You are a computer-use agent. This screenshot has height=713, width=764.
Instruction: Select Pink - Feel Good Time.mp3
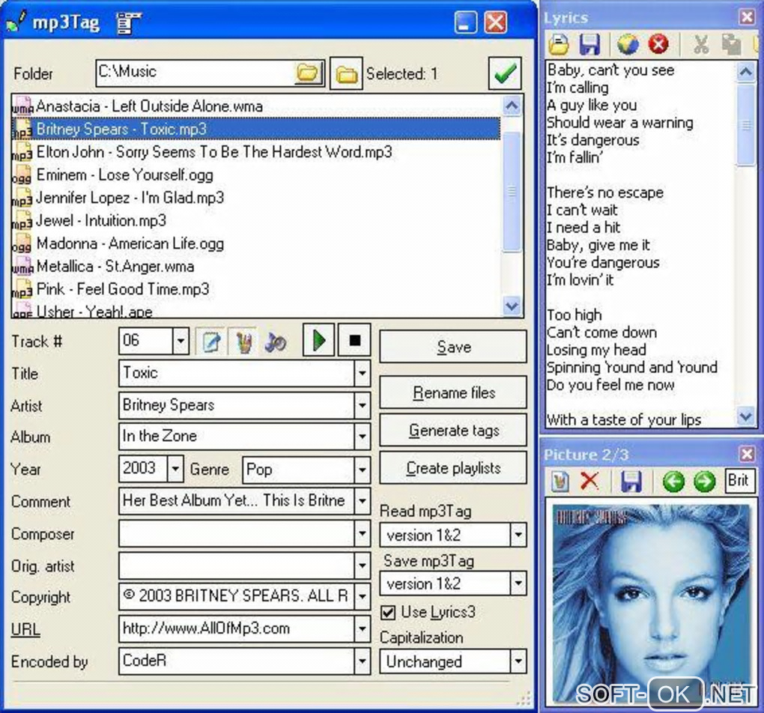[256, 290]
